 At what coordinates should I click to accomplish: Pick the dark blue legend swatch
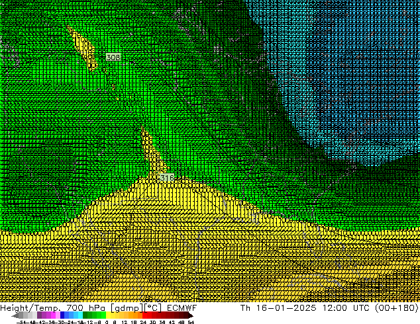62,315
